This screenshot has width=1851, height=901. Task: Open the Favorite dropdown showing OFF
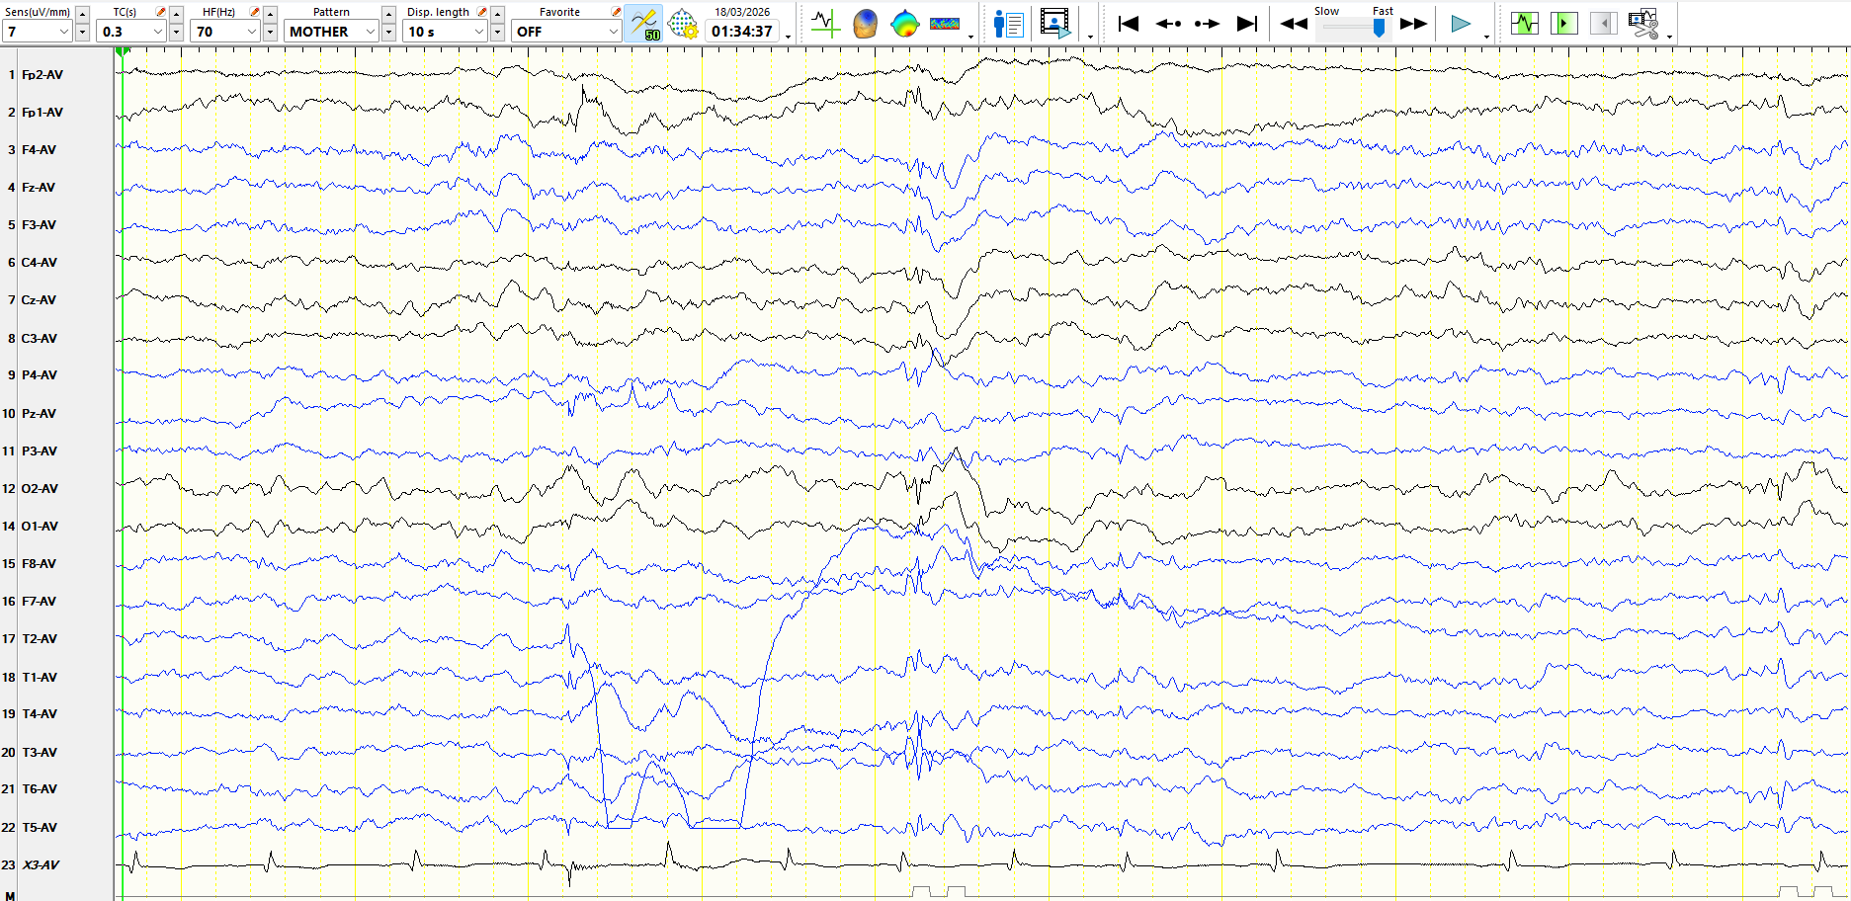point(566,32)
